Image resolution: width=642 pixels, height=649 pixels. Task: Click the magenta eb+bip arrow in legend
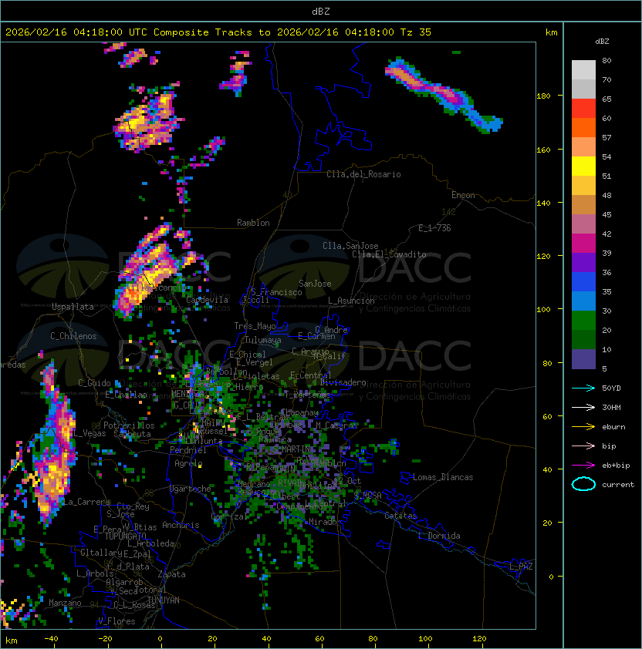click(583, 466)
